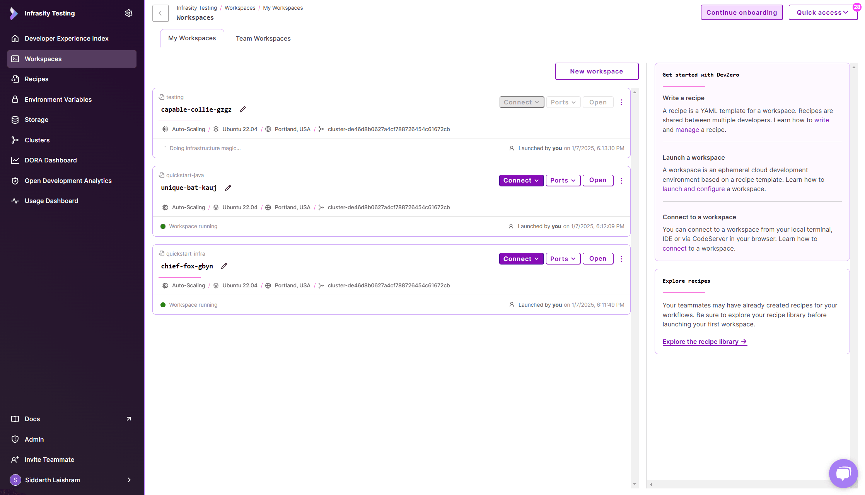Click the settings gear beside Infrasity Testing

click(x=129, y=13)
